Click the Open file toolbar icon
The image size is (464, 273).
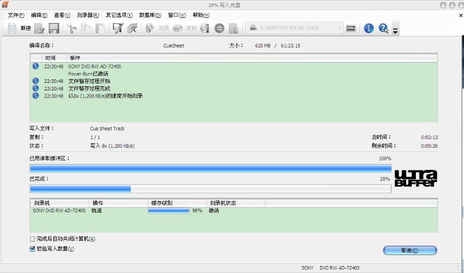(39, 28)
